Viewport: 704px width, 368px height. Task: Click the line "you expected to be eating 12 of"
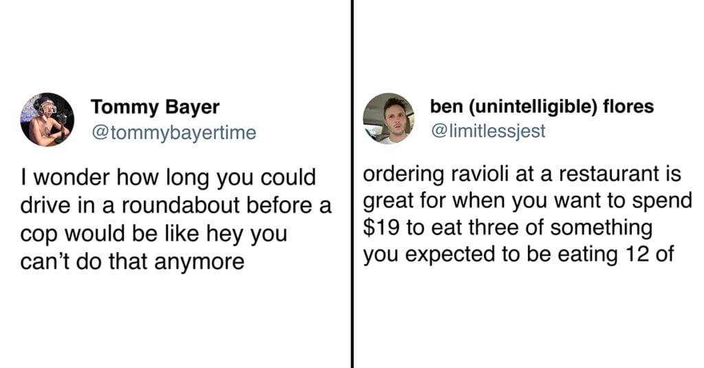518,255
